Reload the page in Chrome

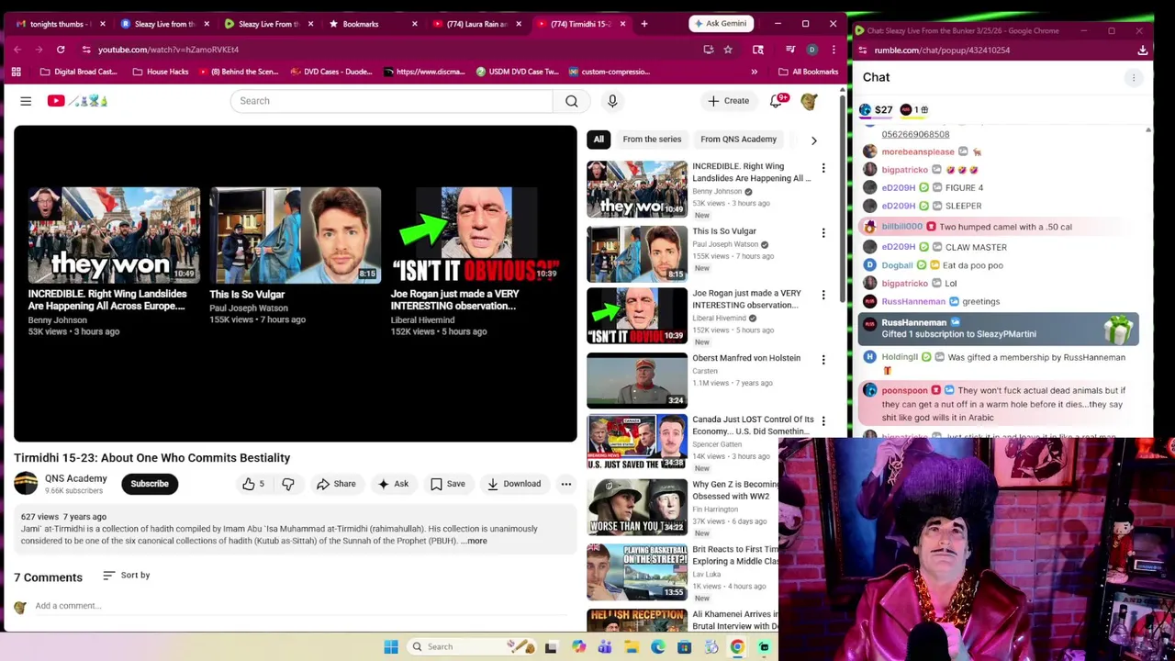tap(61, 50)
